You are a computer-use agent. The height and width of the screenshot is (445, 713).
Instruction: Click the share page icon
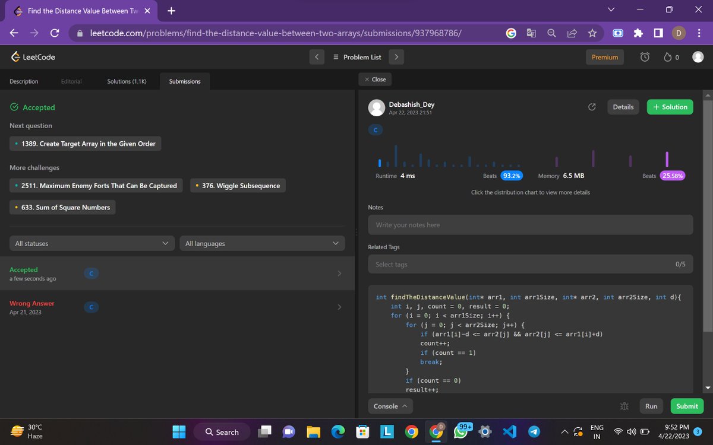click(572, 33)
